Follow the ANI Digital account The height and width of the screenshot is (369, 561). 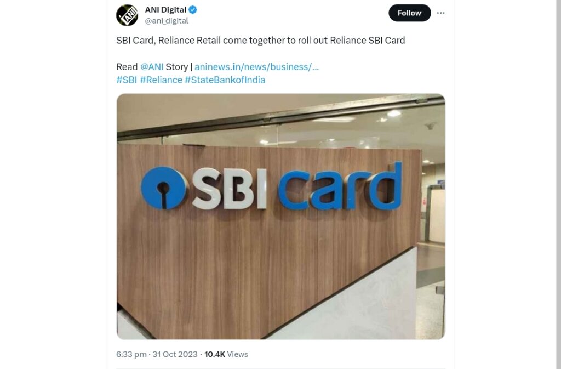410,13
